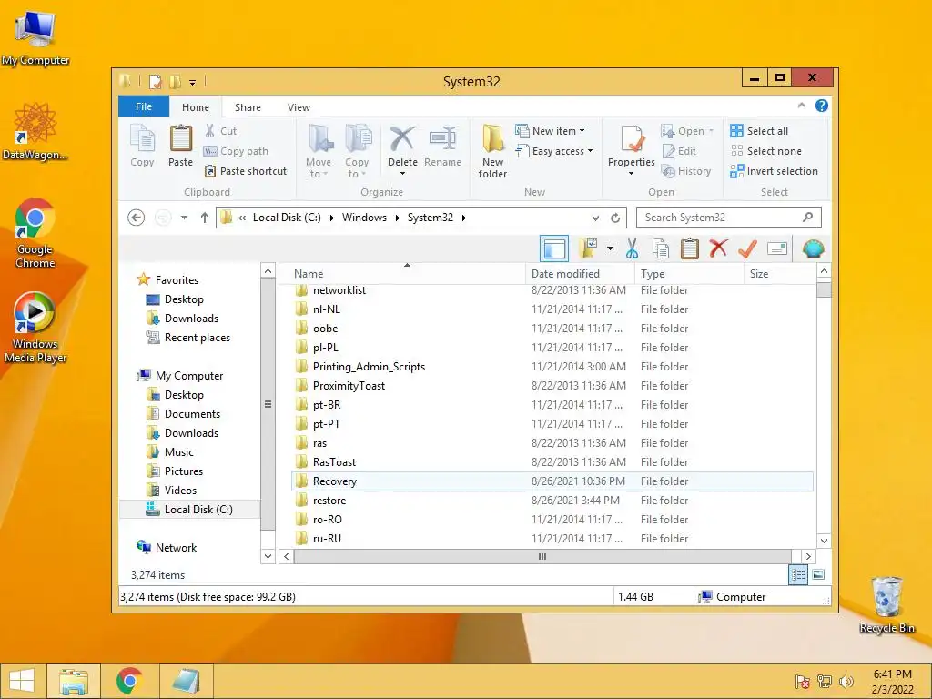Click the red X delete icon in classic toolbar
Screen dimensions: 932x699
(719, 248)
